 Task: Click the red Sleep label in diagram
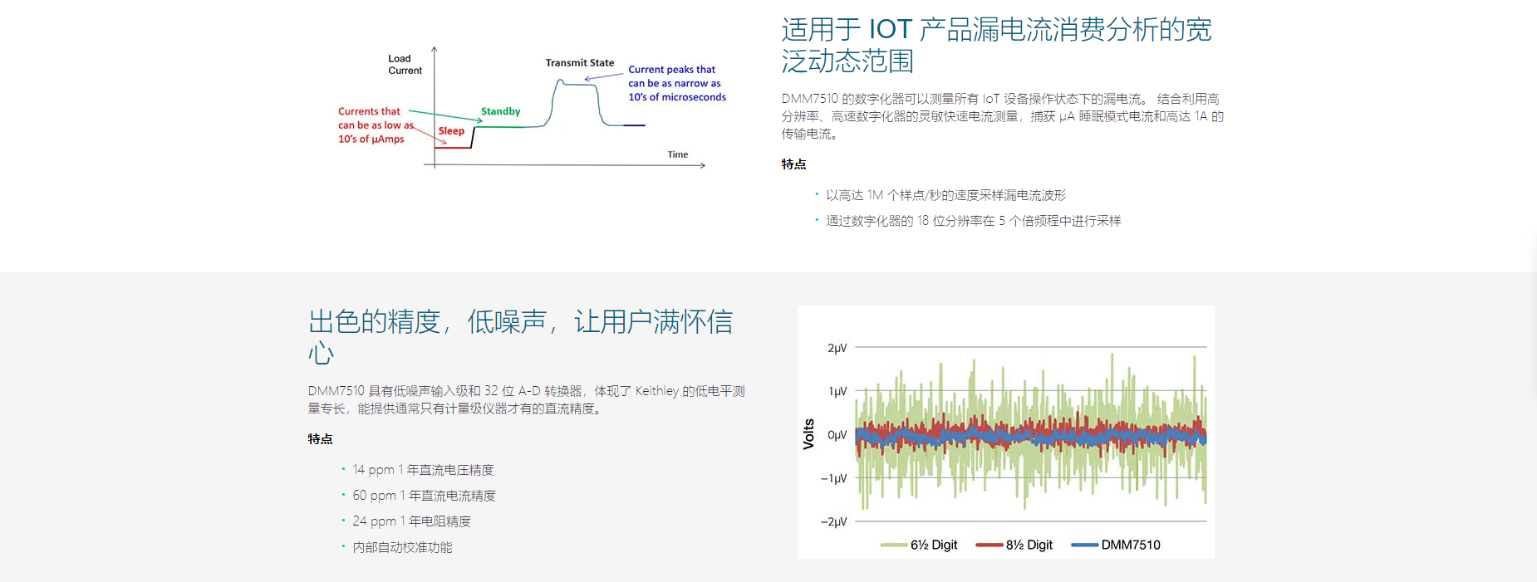tap(451, 131)
